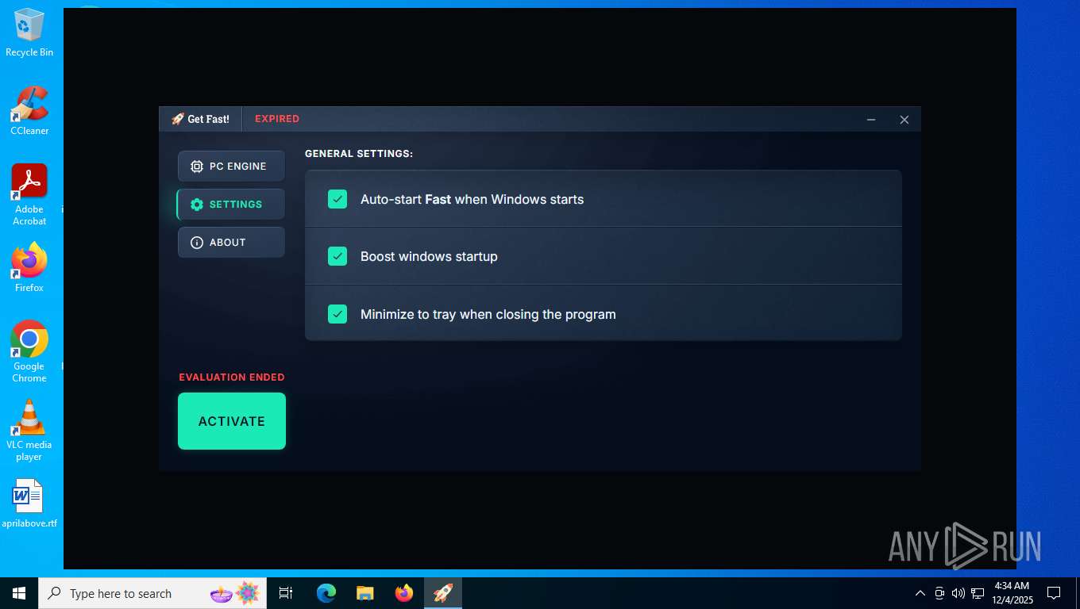Select the Google Chrome desktop shortcut
The image size is (1080, 609).
tap(29, 352)
